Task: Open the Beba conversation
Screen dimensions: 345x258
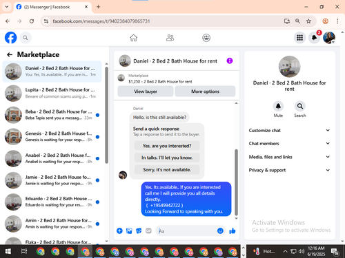Action: tap(52, 115)
